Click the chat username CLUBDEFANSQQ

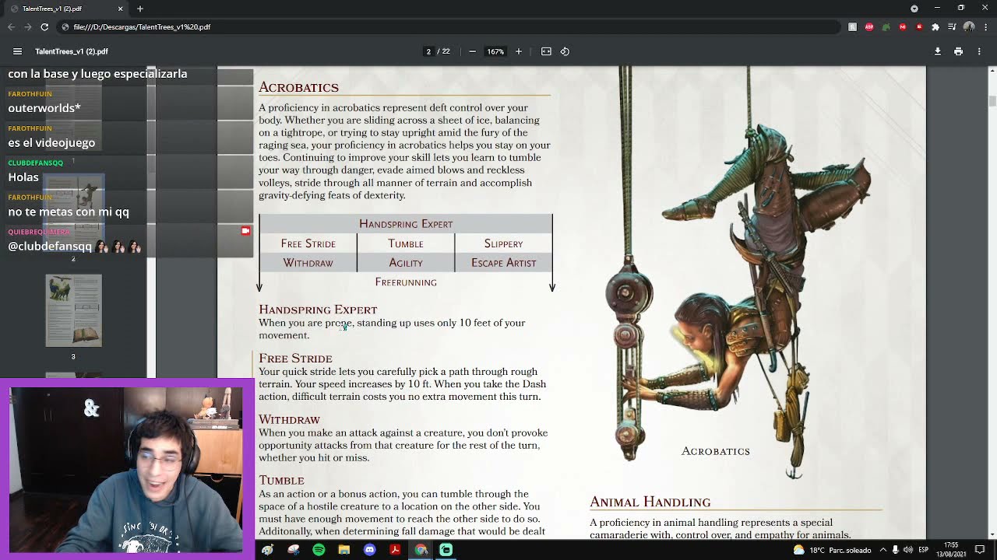coord(35,163)
